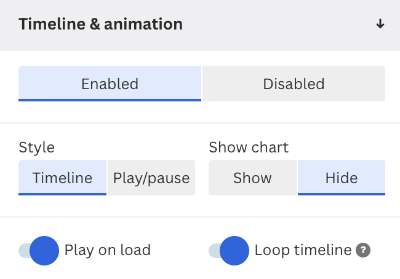Click the grey track of Play on load switch
The width and height of the screenshot is (400, 279).
pos(24,251)
